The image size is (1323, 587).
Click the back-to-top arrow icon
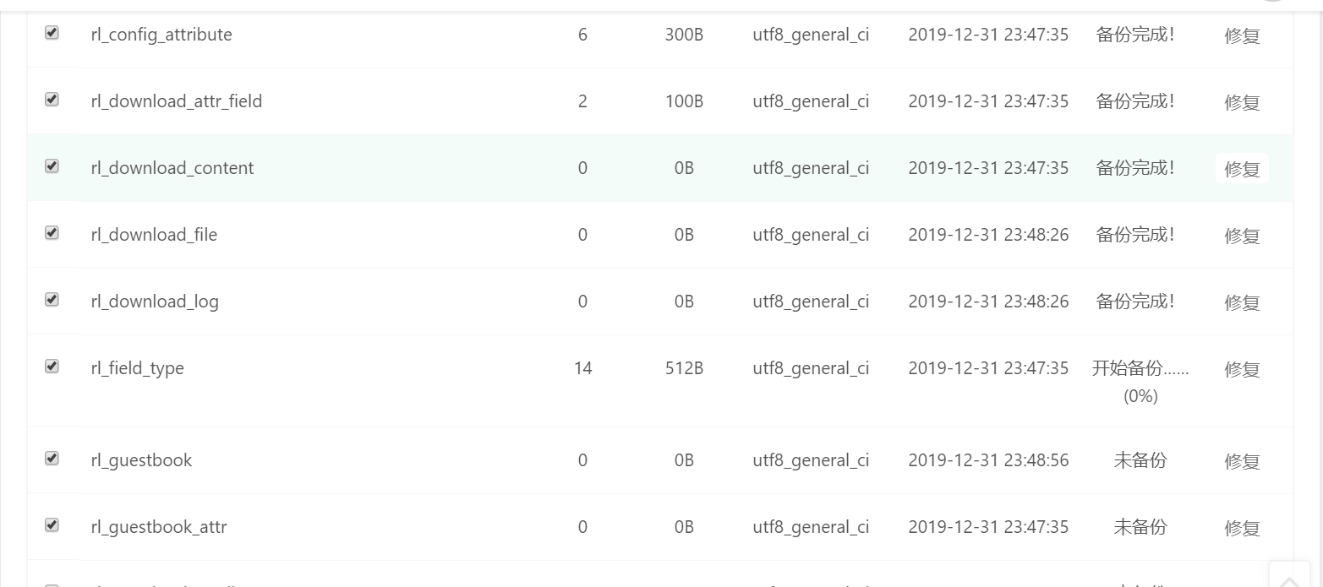[x=1289, y=579]
